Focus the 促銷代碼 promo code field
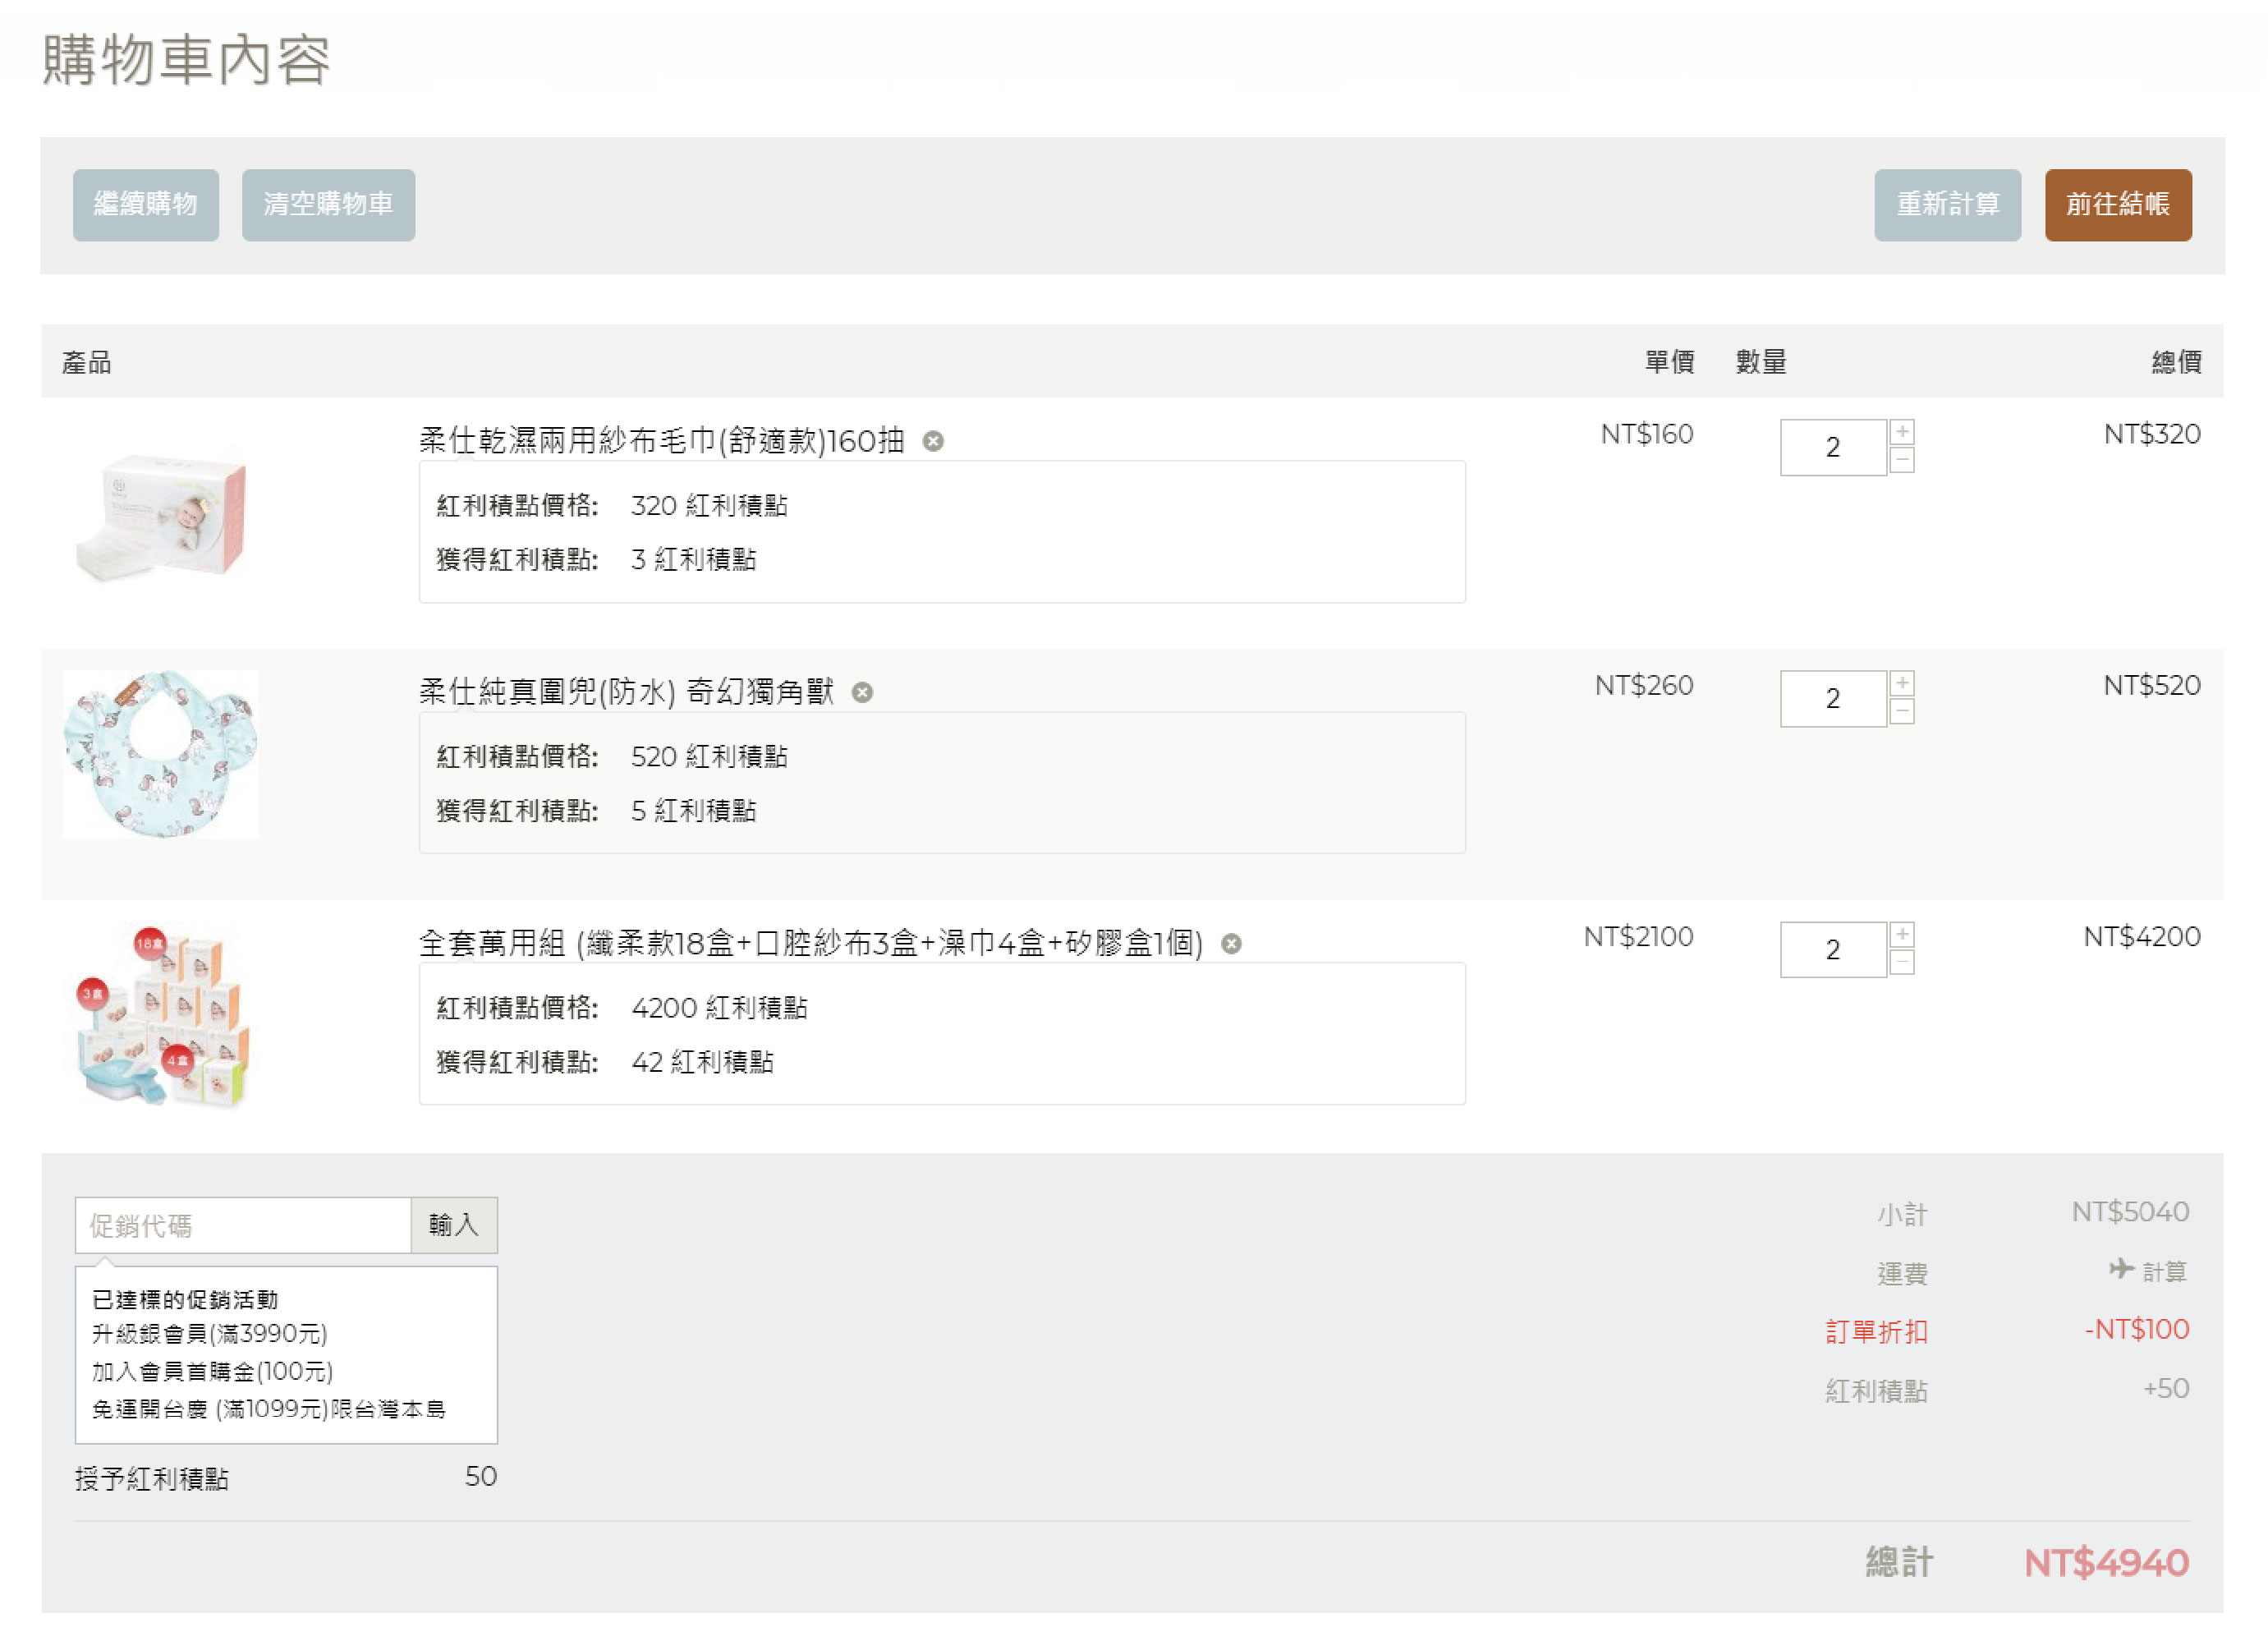 [243, 1225]
